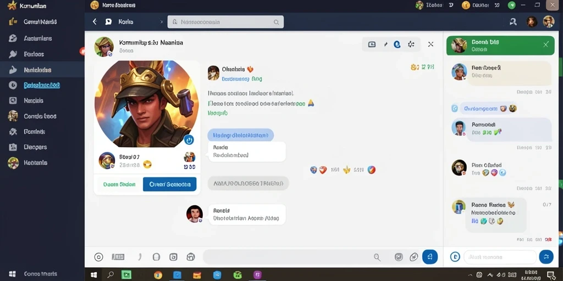Click the red notification badge on the sidebar edge
The image size is (563, 281).
pyautogui.click(x=82, y=52)
